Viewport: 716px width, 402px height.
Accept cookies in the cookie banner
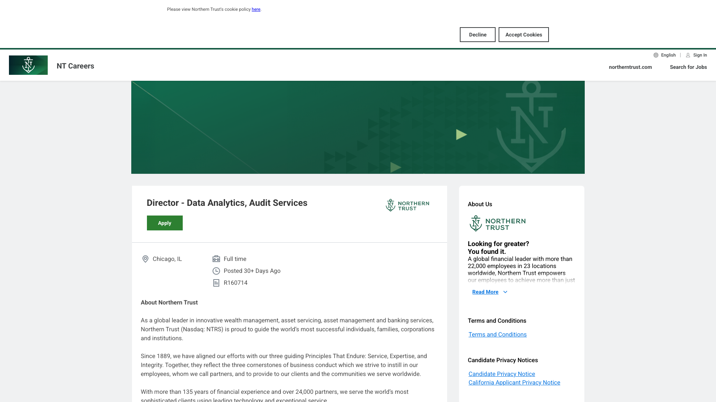(x=524, y=35)
